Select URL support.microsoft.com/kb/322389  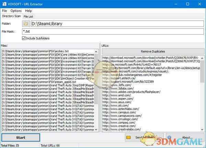click(x=151, y=82)
